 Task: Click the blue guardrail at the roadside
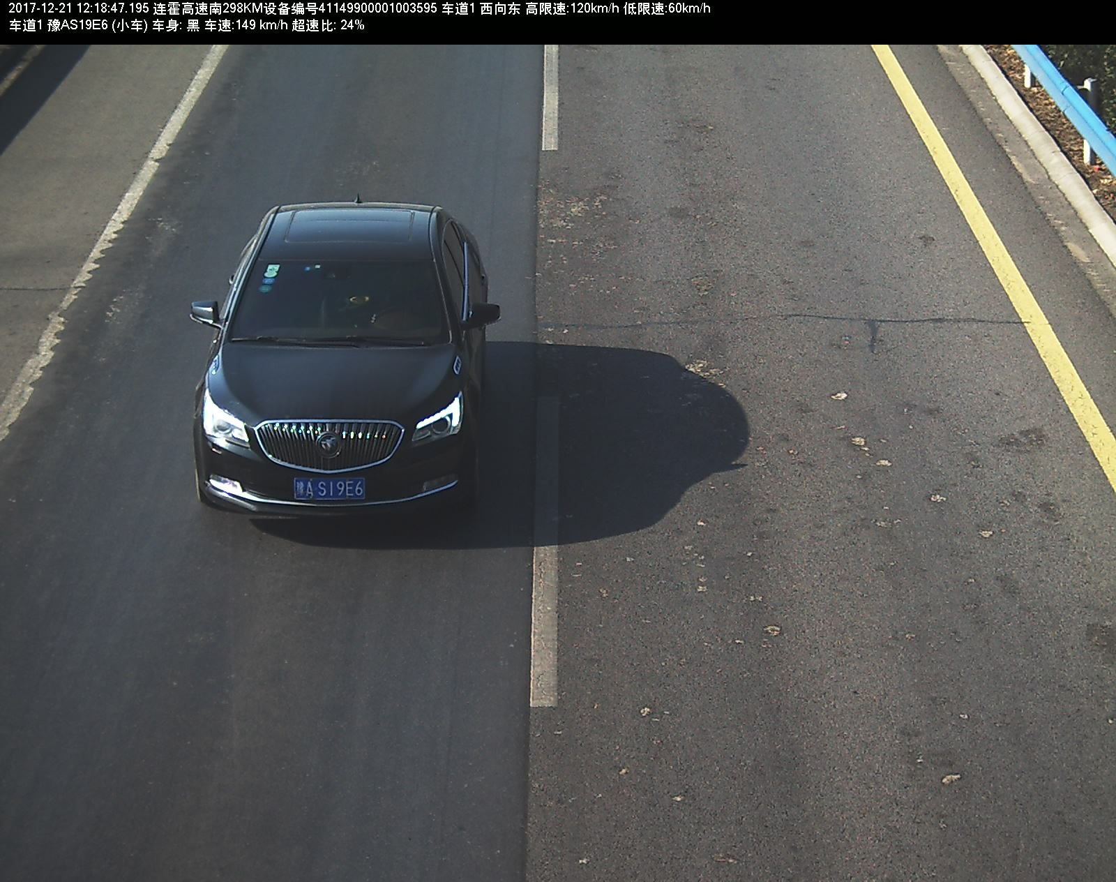tap(1067, 98)
